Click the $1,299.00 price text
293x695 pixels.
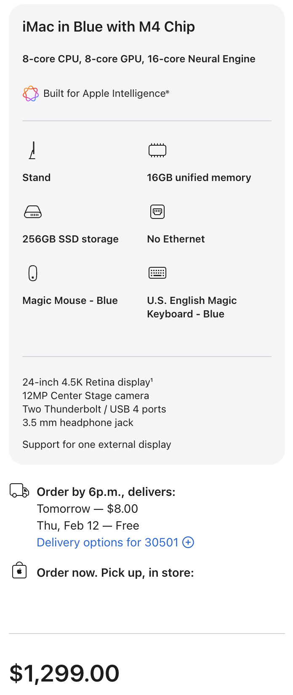(x=64, y=673)
